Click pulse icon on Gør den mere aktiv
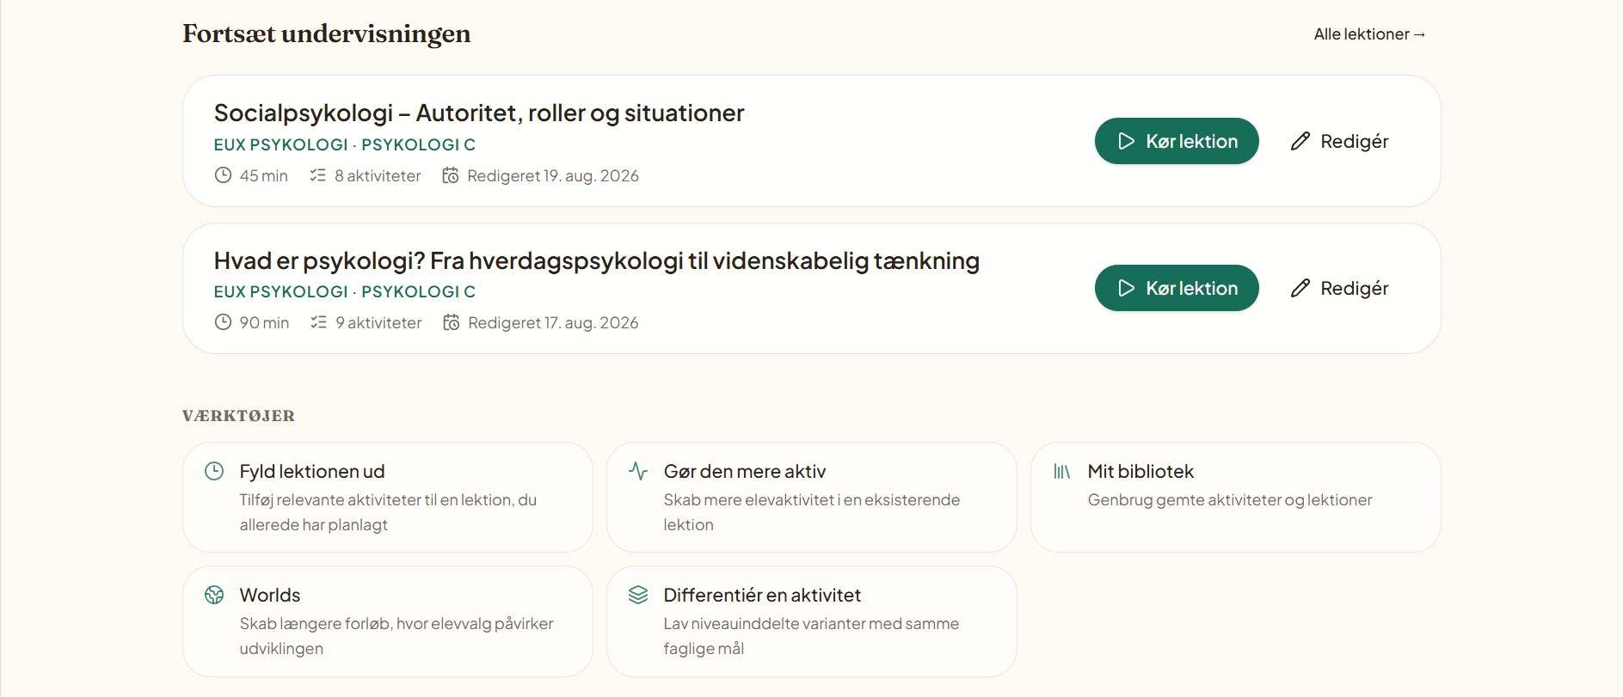1623x697 pixels. click(x=638, y=471)
